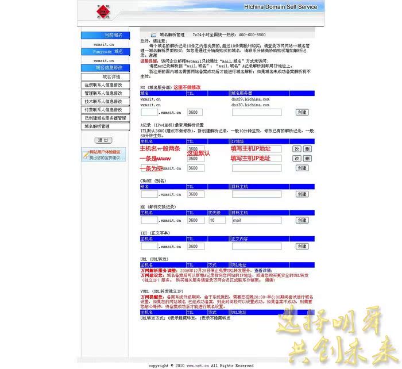Open 管理联系人信息修改 menu item

click(x=105, y=93)
